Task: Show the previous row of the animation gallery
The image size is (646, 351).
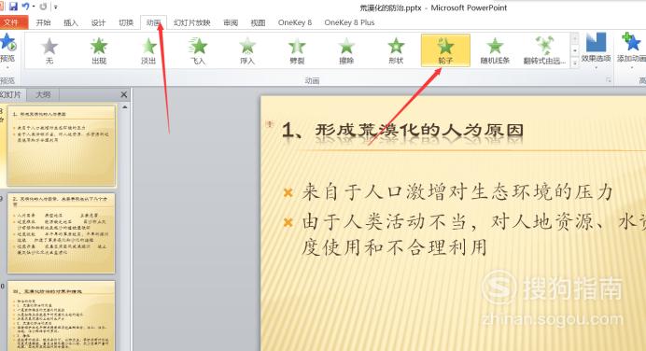Action: pos(575,39)
